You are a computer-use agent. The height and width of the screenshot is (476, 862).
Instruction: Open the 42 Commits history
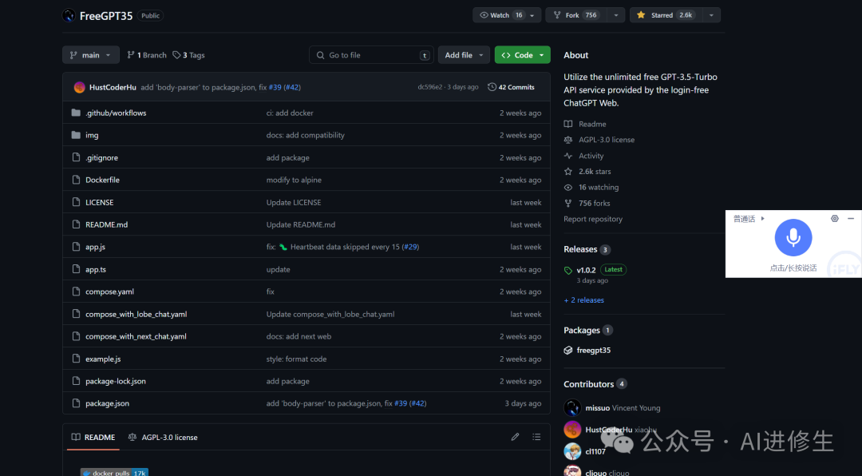(511, 87)
